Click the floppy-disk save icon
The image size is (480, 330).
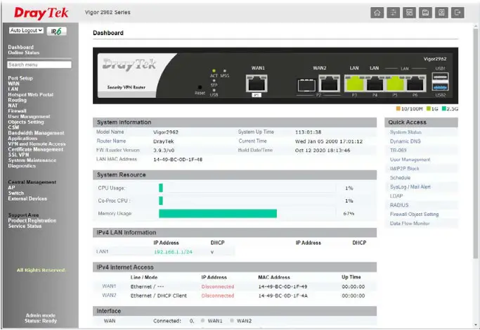tap(425, 13)
